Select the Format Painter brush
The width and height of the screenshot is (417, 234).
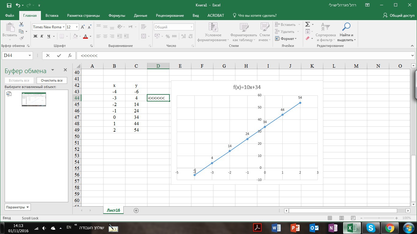21,38
